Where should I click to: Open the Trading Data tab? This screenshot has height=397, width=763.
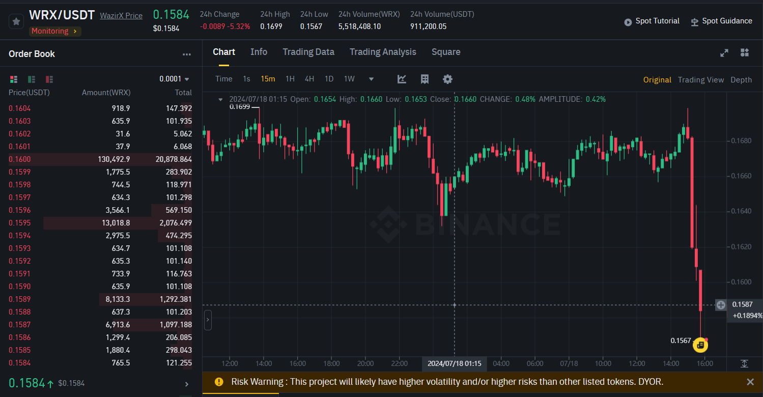[x=308, y=52]
